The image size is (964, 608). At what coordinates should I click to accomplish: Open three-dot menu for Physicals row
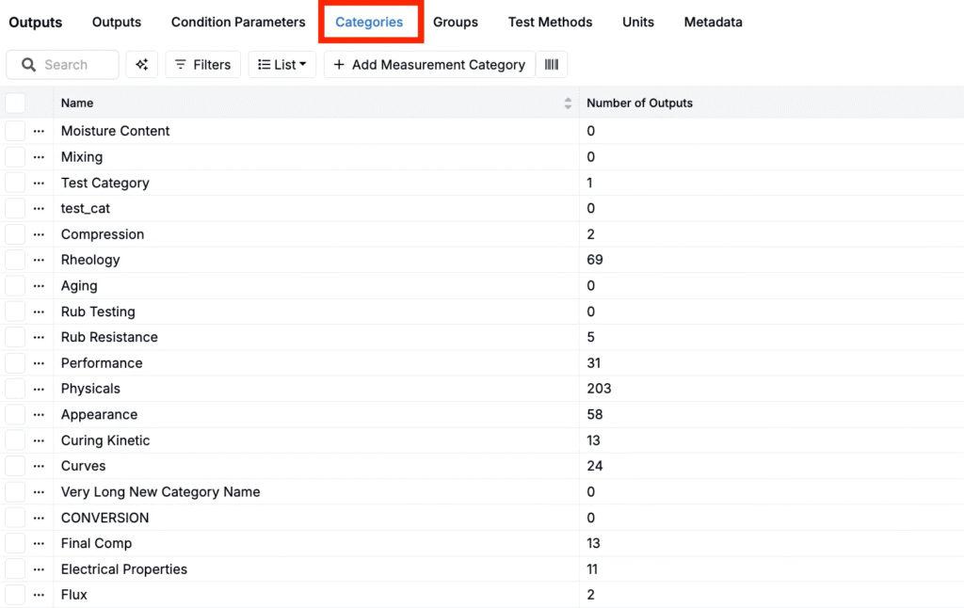[x=39, y=389]
